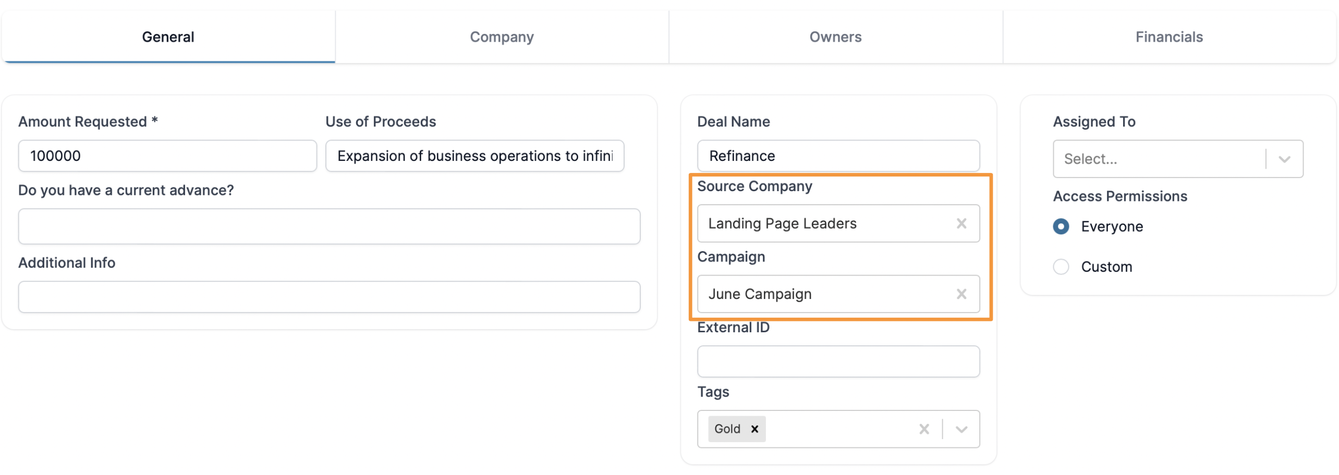Switch to the Company tab

(502, 37)
